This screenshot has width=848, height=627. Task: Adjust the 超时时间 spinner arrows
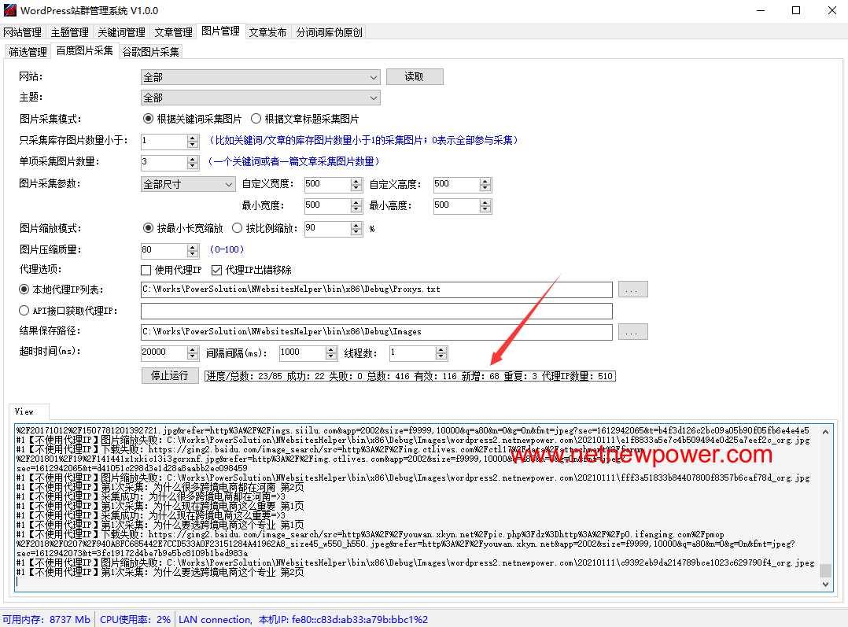[x=193, y=353]
